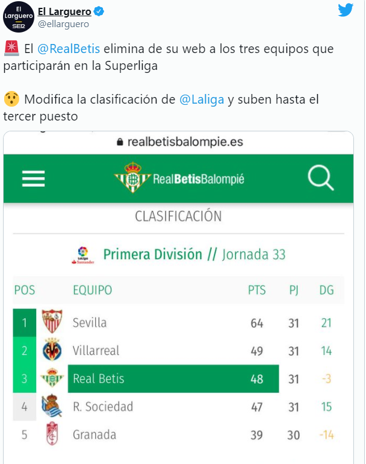The image size is (366, 464).
Task: Select the Sevilla club crest
Action: (52, 321)
